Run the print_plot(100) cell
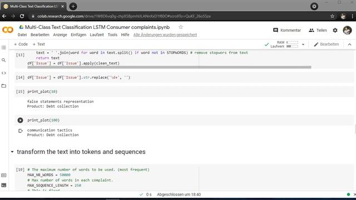Screen dimensions: 356x200 20,120
